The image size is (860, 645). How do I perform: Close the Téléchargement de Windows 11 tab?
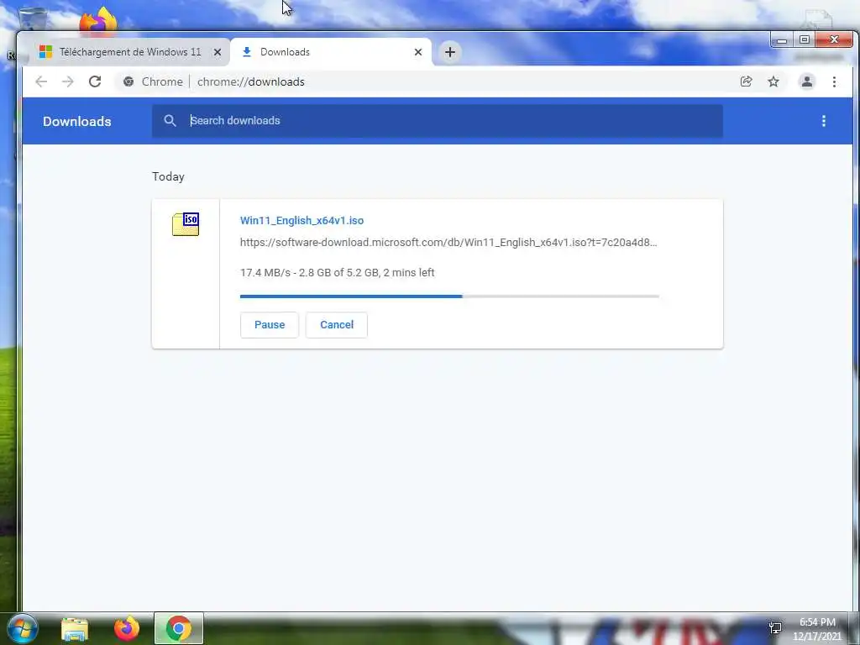(218, 52)
